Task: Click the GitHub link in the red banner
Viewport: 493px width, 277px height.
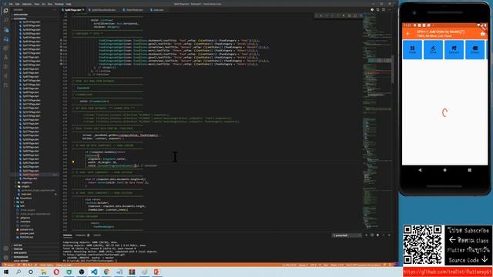Action: tap(447, 272)
